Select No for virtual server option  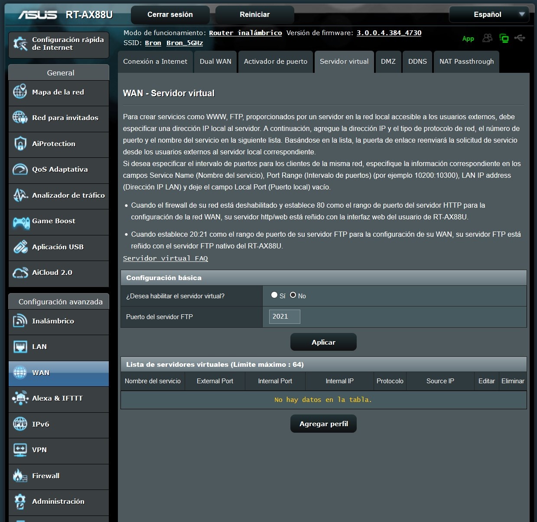pos(293,294)
